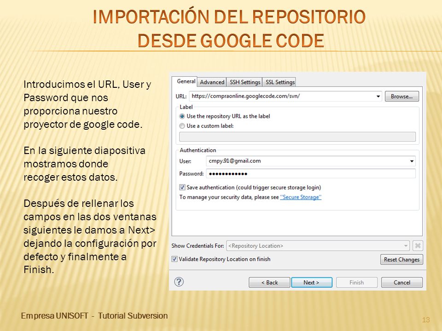
Task: Select Use the repository URL as the label
Action: pos(225,116)
